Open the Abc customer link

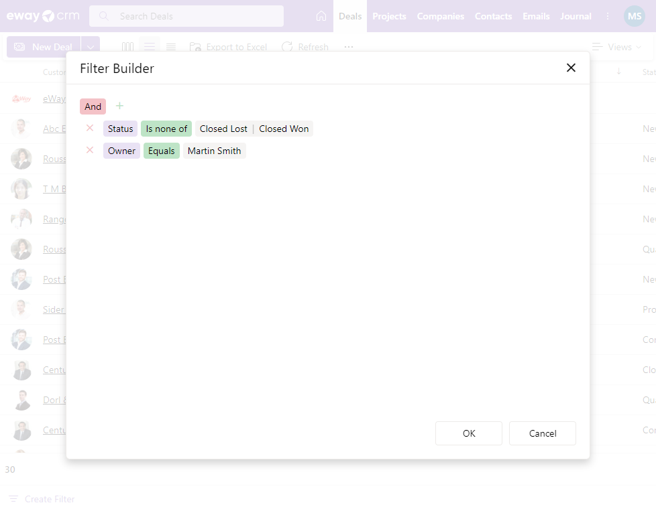(54, 129)
